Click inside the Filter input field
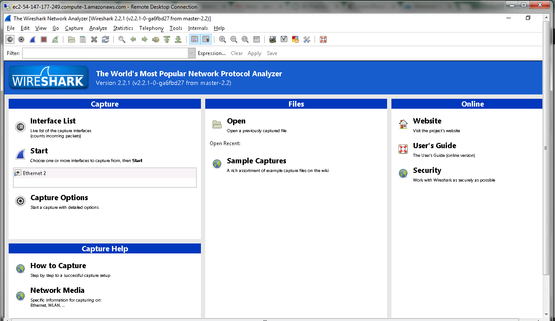 pos(105,53)
